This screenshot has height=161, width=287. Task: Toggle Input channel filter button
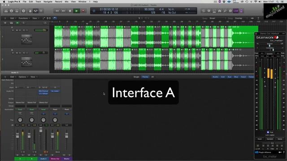[243, 77]
